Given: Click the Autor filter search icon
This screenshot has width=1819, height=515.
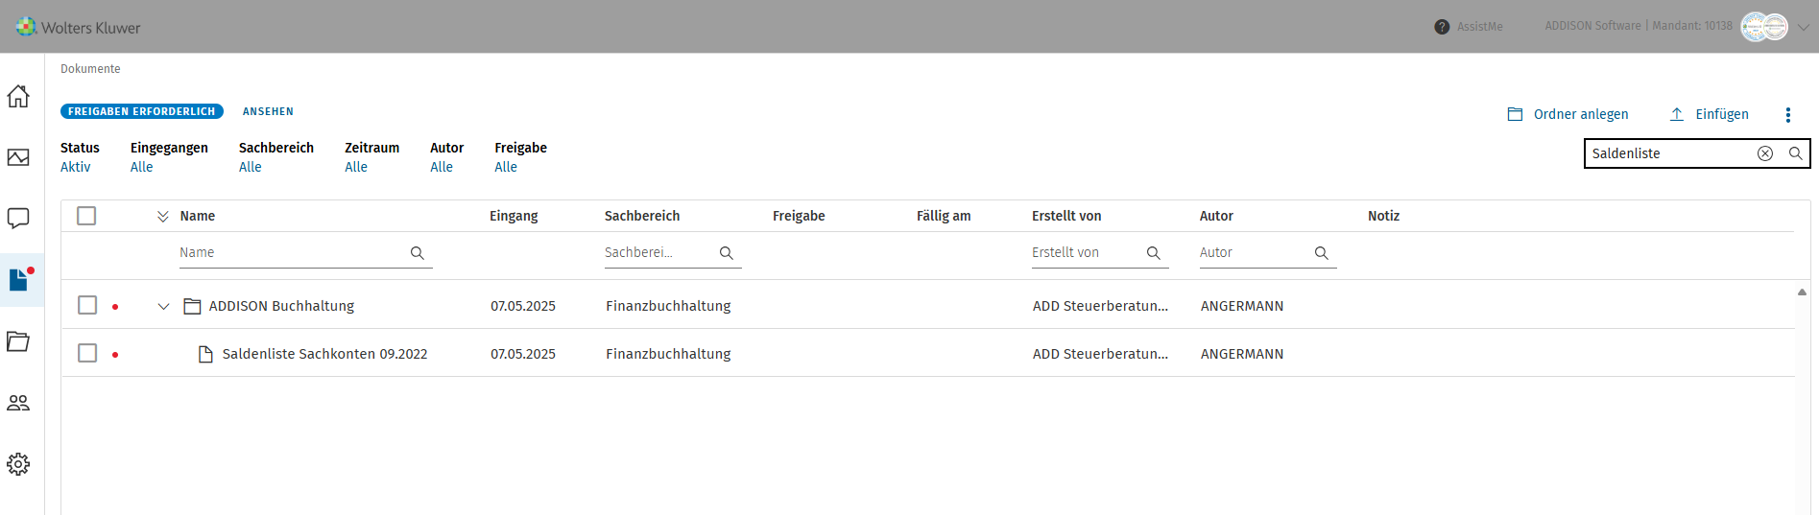Looking at the screenshot, I should click(x=1322, y=253).
